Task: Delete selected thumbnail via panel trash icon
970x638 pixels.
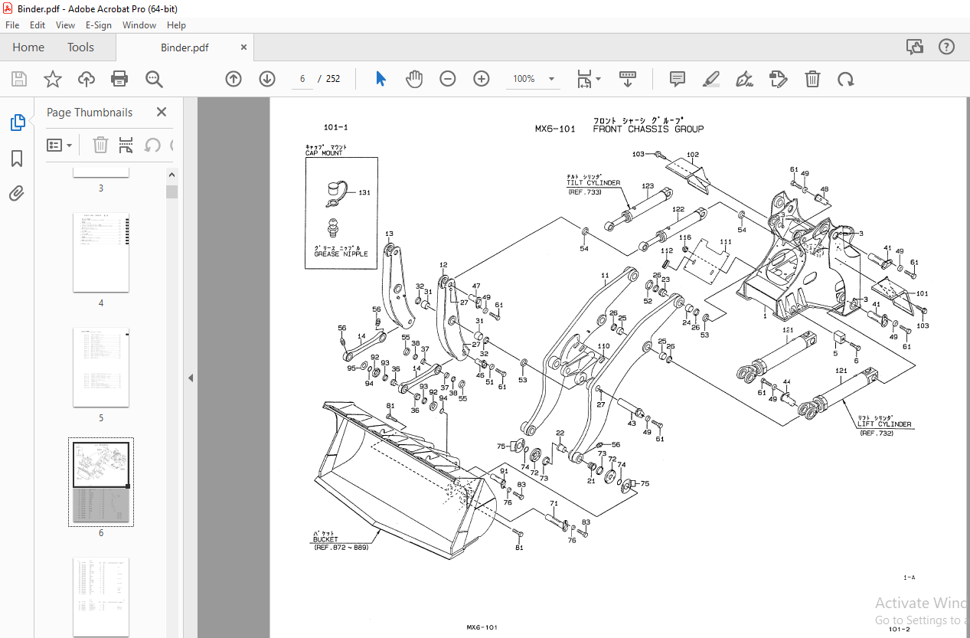Action: click(x=100, y=145)
